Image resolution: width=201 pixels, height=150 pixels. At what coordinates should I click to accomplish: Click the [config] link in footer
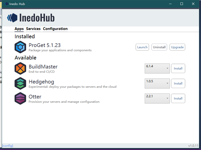8,146
